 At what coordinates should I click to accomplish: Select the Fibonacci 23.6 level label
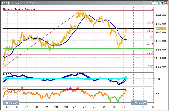[150, 23]
